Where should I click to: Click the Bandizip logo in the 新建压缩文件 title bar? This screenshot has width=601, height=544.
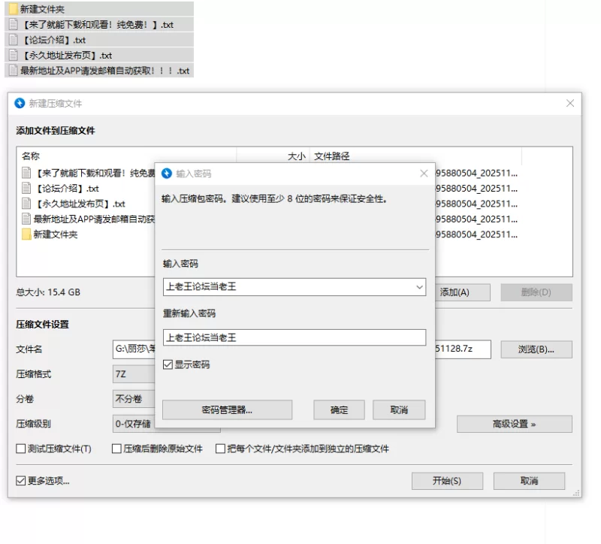pos(20,103)
